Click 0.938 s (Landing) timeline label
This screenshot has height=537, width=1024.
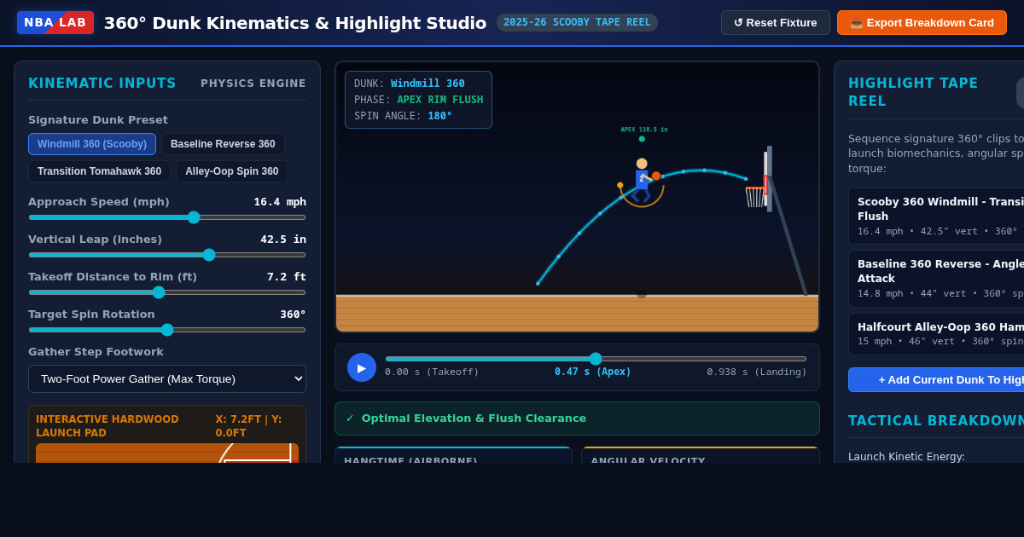[757, 372]
